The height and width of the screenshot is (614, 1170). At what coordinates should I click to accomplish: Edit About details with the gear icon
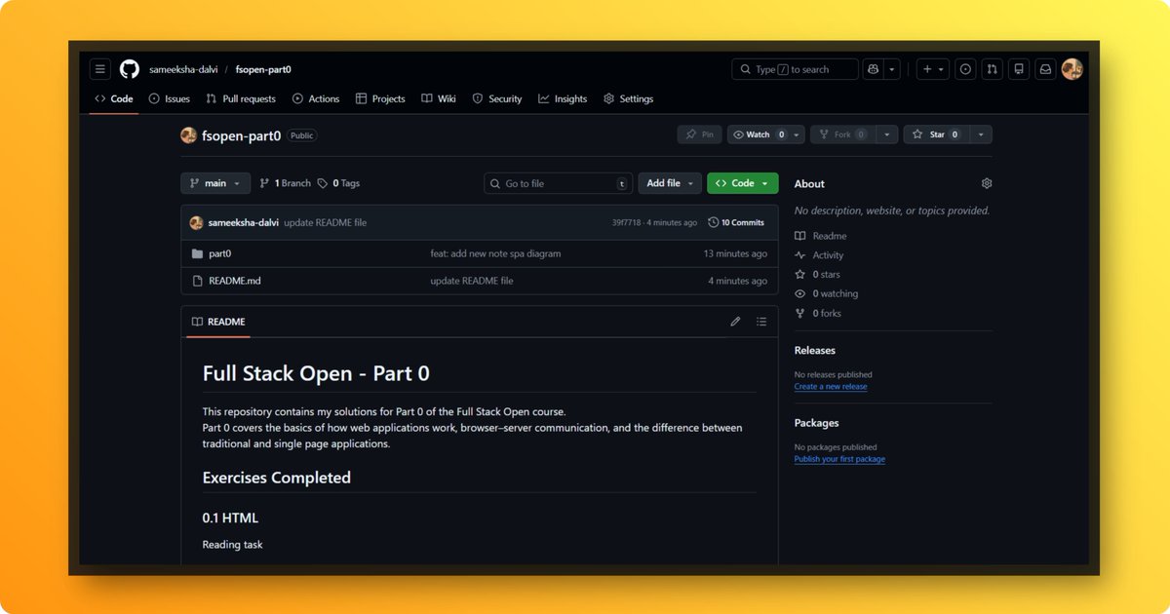point(987,183)
